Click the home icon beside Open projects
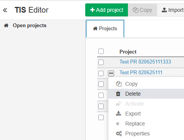 pos(6,26)
